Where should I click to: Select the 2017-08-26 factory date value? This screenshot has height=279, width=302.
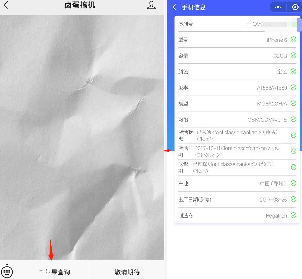coord(273,200)
